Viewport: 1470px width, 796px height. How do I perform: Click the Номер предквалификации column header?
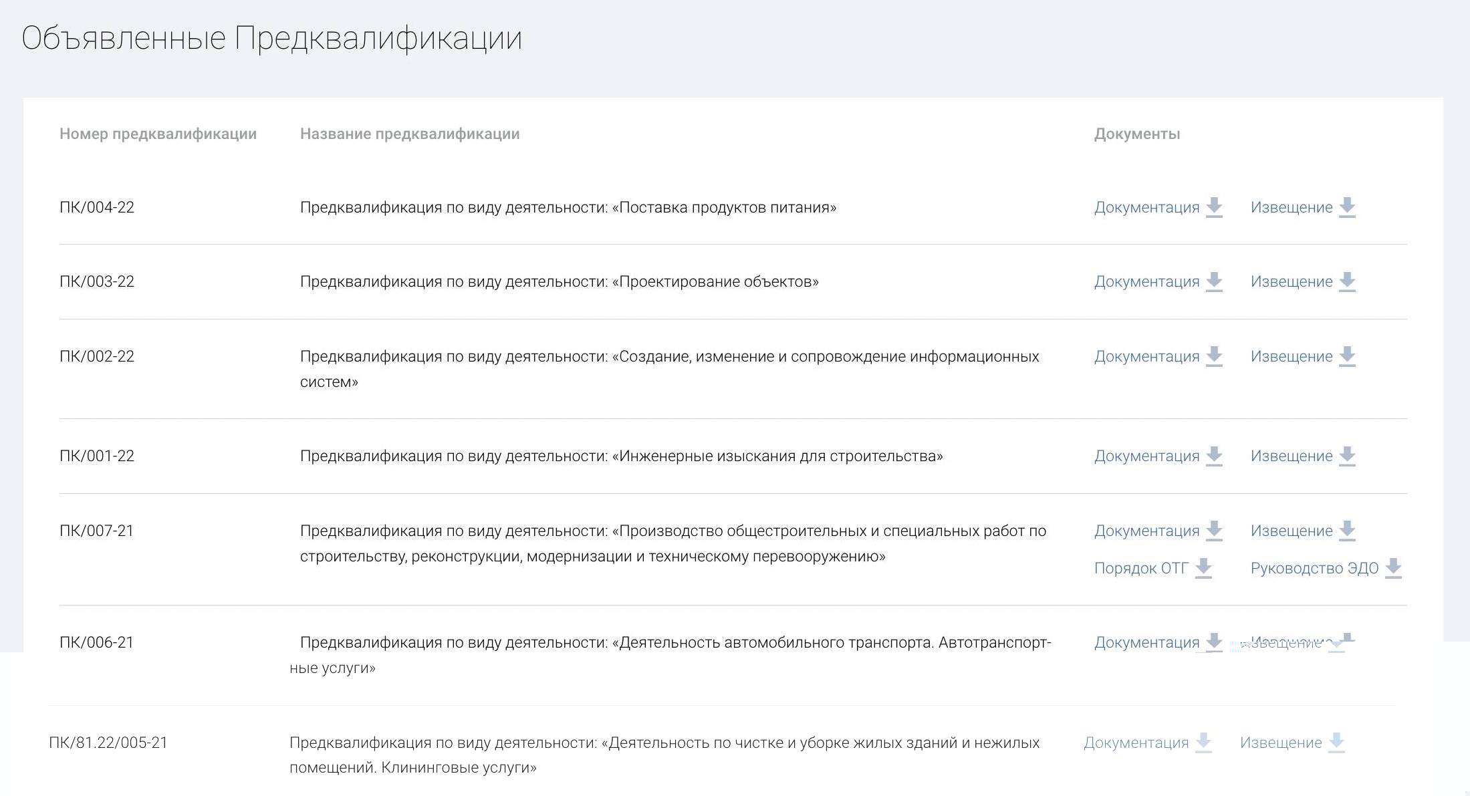(x=158, y=134)
